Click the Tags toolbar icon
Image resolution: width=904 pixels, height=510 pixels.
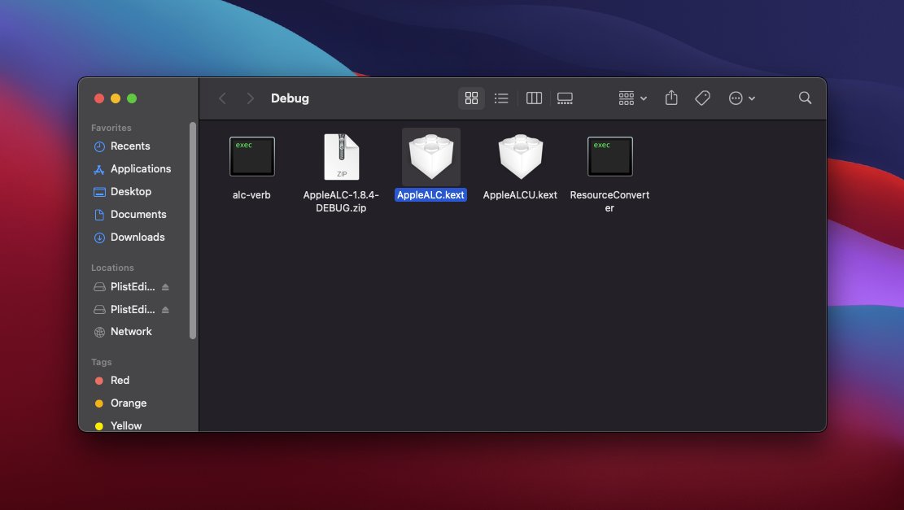point(702,98)
